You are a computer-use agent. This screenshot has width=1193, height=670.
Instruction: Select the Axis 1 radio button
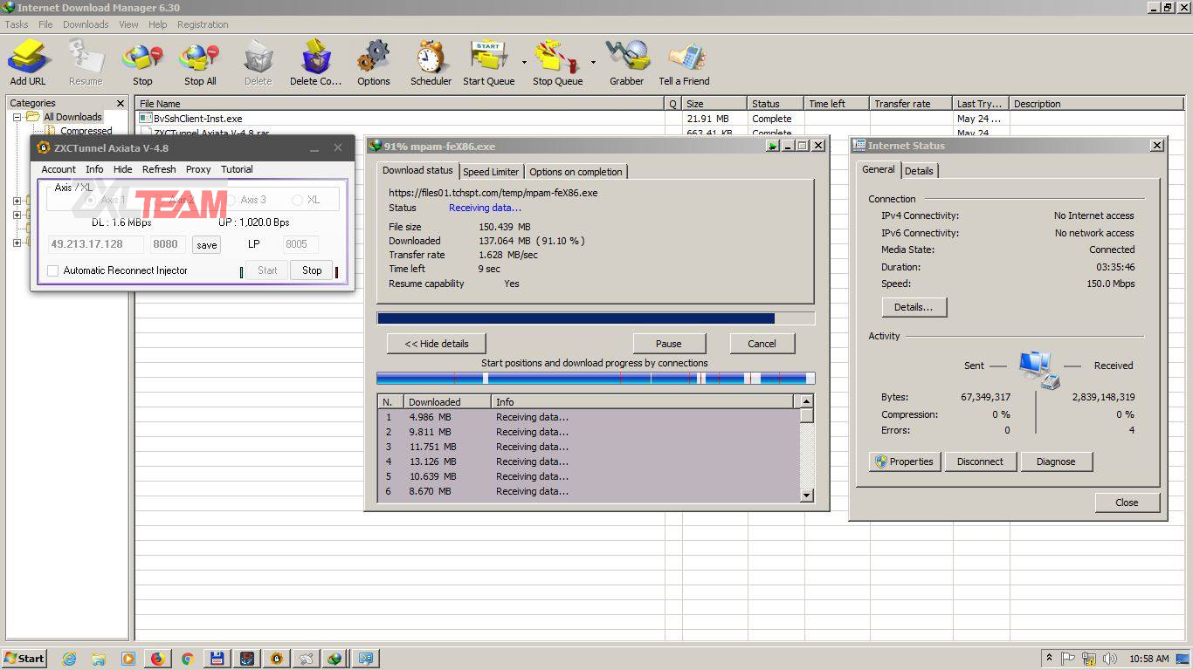tap(89, 200)
